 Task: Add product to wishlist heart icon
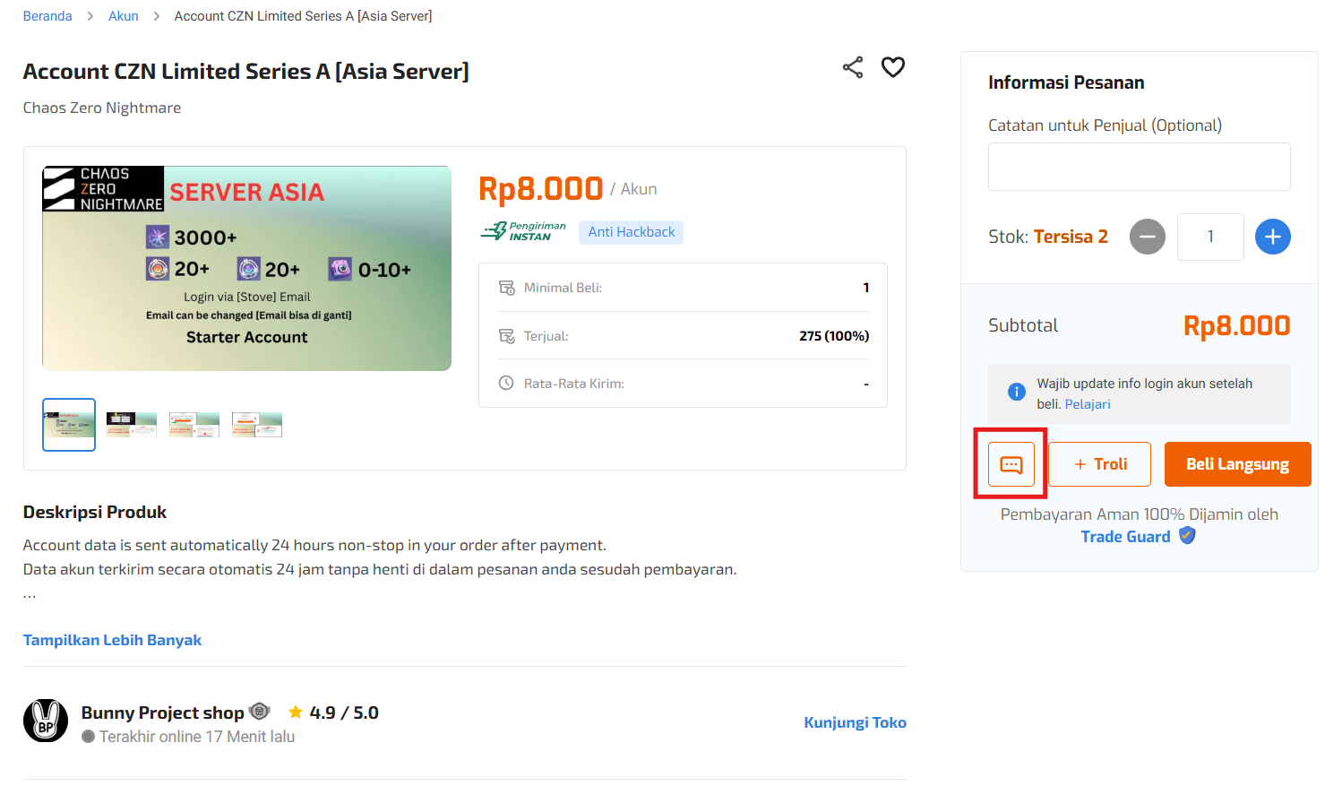pos(893,67)
